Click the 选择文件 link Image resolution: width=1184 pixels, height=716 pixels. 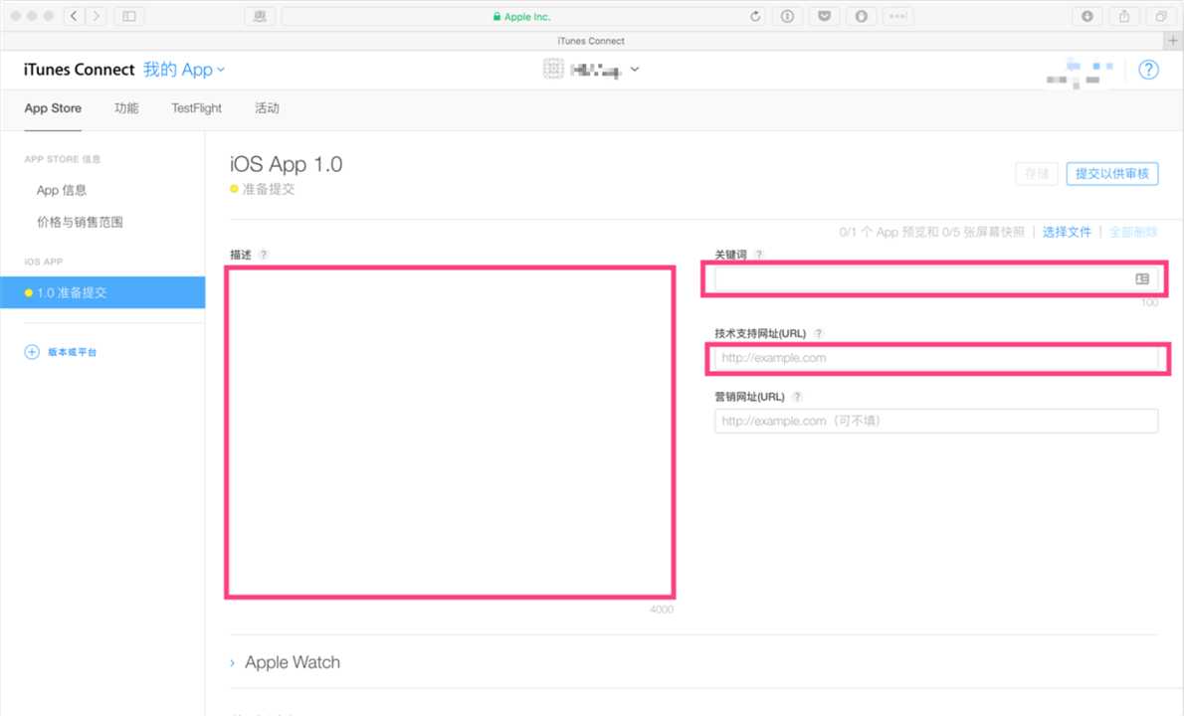(1067, 232)
